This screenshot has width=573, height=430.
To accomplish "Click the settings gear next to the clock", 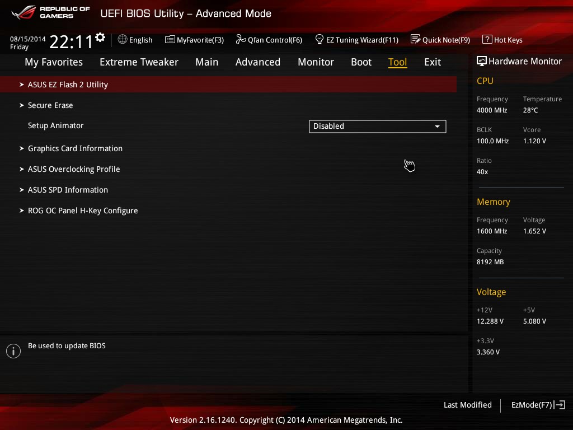I will (100, 38).
